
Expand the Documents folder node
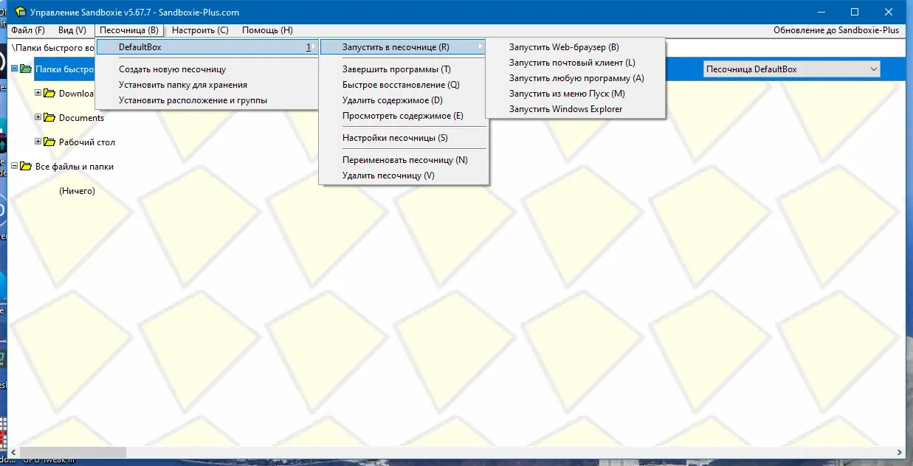tap(38, 118)
